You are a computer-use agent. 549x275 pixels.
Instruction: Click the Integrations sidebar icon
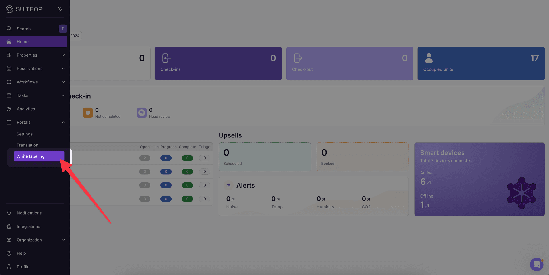pos(9,226)
